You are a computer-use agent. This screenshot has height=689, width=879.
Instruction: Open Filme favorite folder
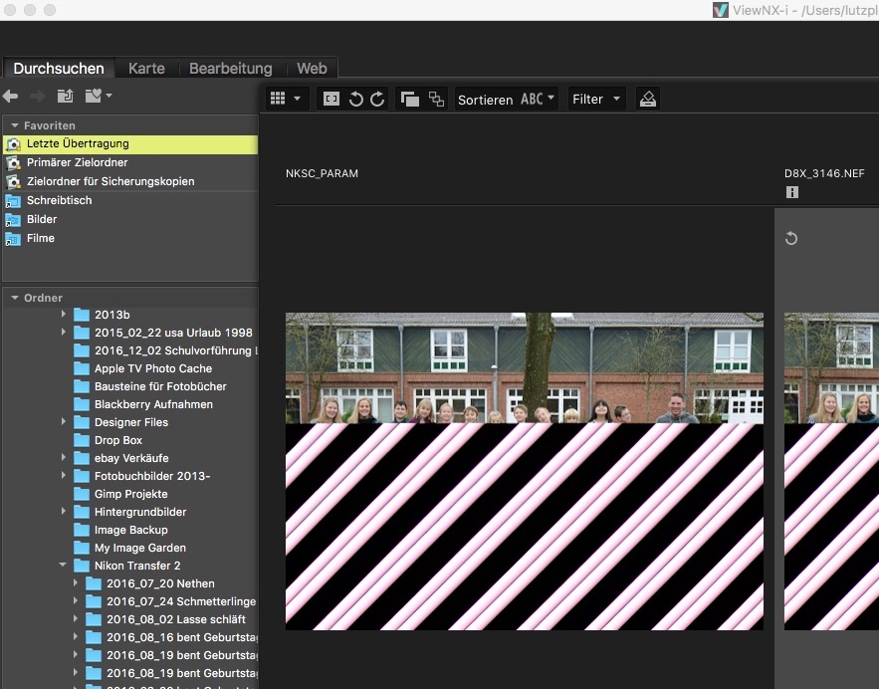(x=130, y=238)
